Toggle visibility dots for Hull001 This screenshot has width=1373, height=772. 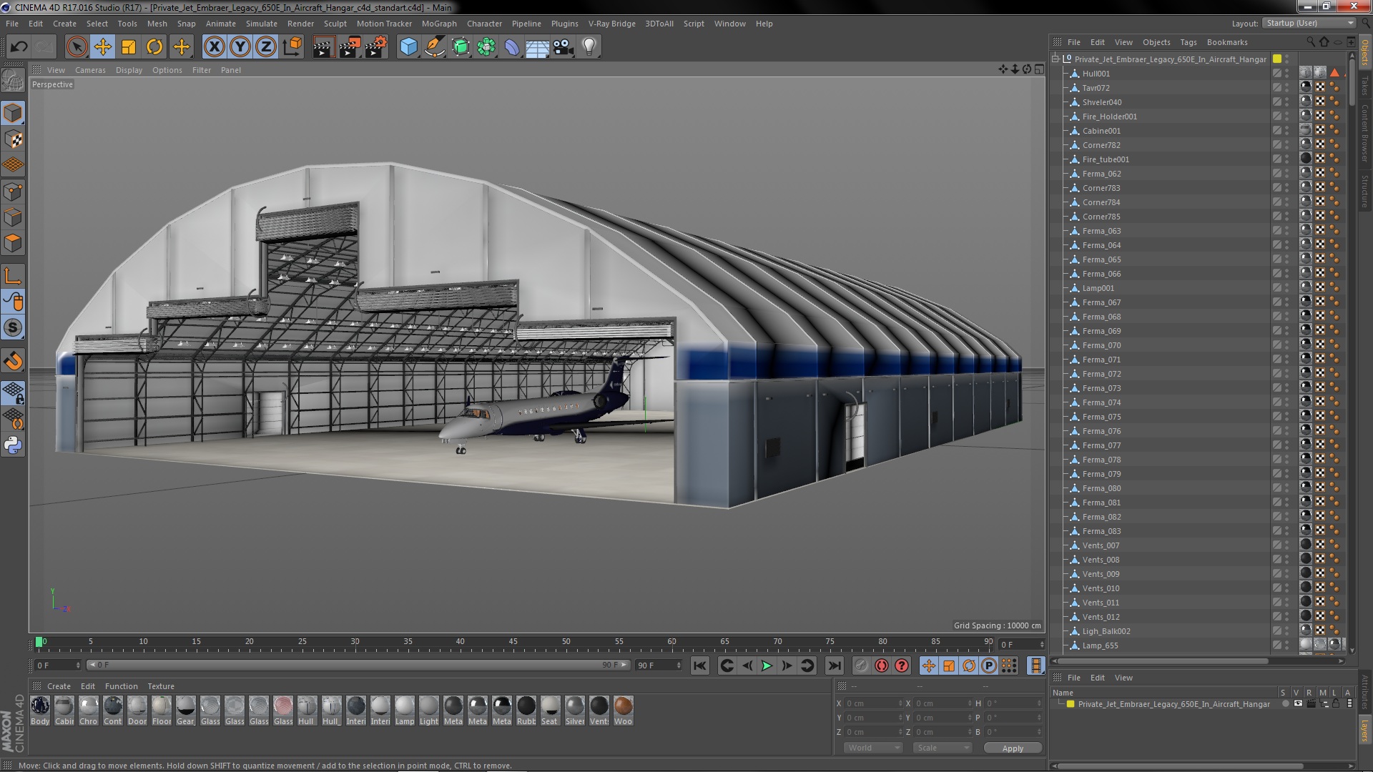pyautogui.click(x=1286, y=74)
